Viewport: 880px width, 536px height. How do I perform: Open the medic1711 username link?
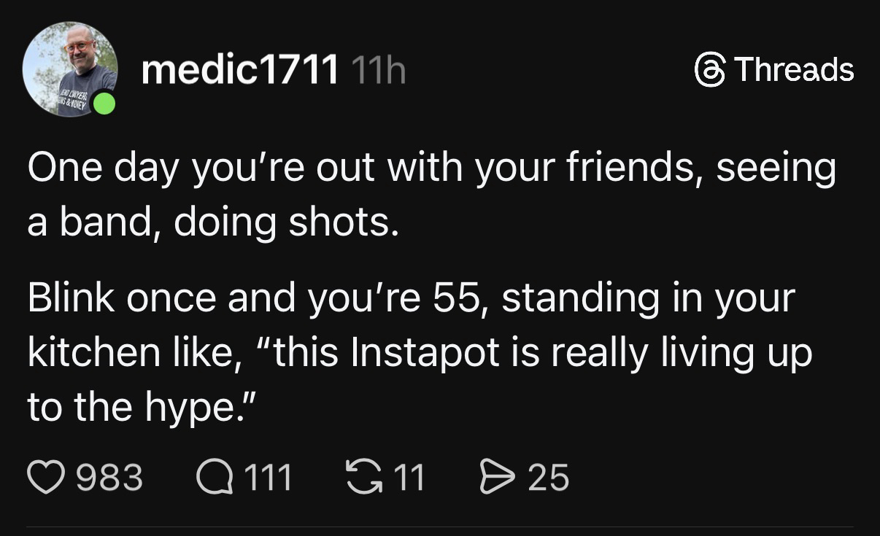240,70
